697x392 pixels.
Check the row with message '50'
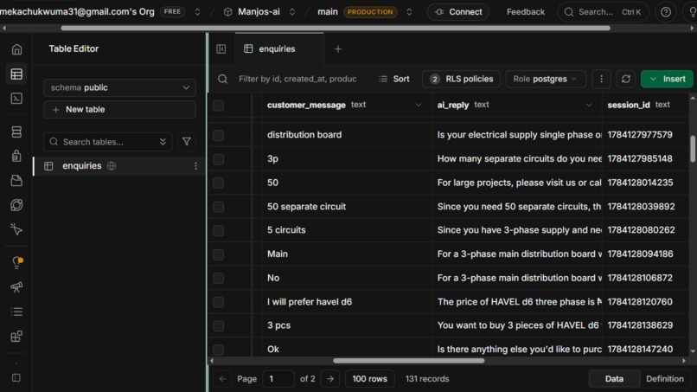coord(218,183)
